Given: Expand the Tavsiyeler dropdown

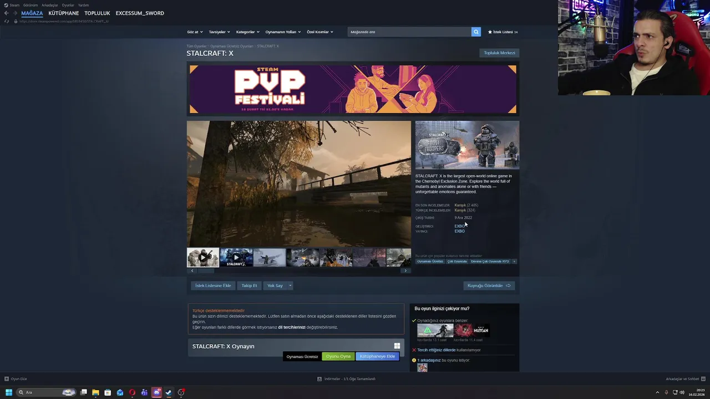Looking at the screenshot, I should pyautogui.click(x=219, y=32).
